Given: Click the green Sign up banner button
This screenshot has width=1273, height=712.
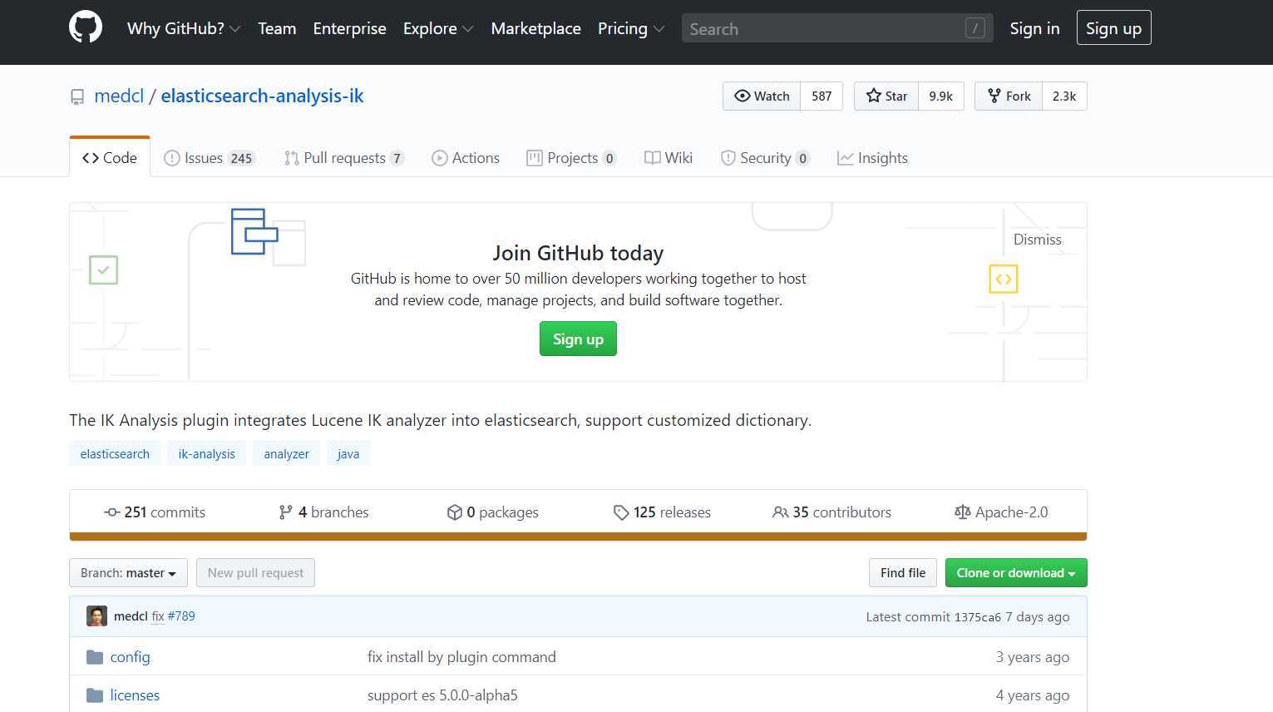Looking at the screenshot, I should [578, 339].
